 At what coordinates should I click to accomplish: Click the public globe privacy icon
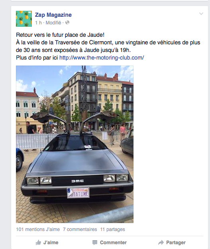[67, 22]
